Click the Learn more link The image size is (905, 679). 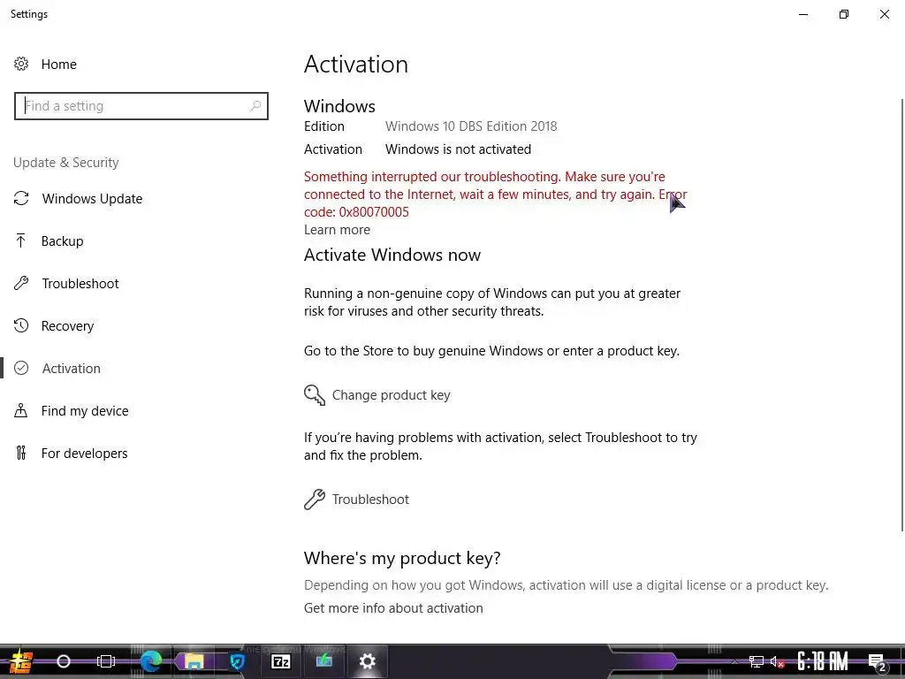(337, 230)
